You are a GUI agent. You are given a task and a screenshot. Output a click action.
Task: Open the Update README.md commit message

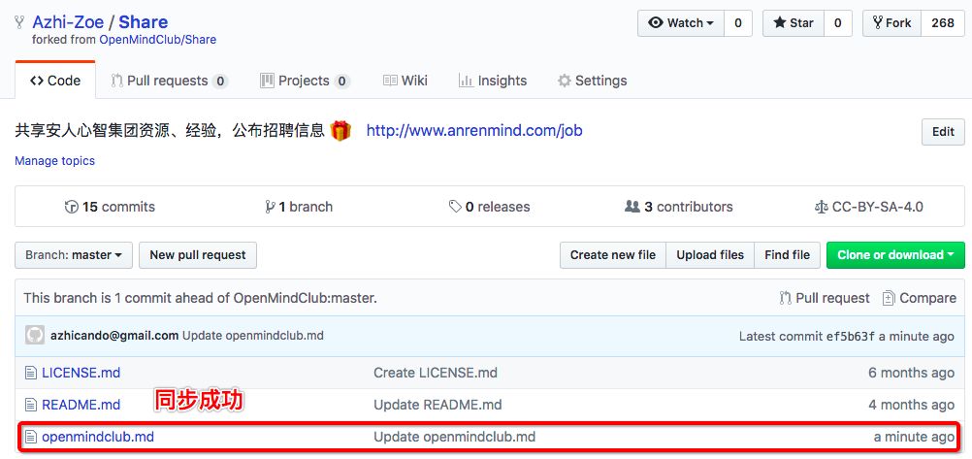tap(437, 405)
